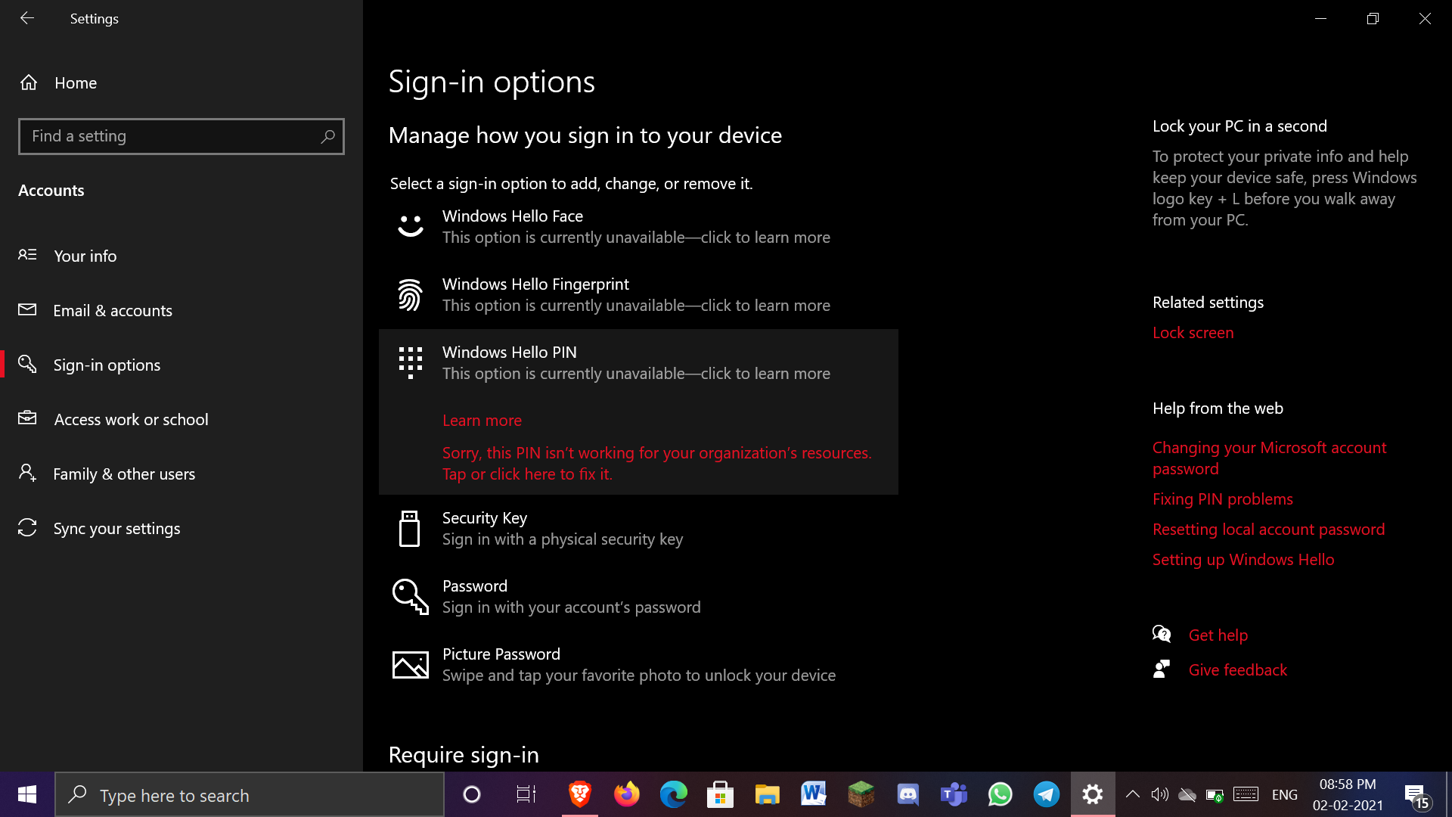The height and width of the screenshot is (817, 1452).
Task: Open Changing your Microsoft account password link
Action: coord(1269,458)
